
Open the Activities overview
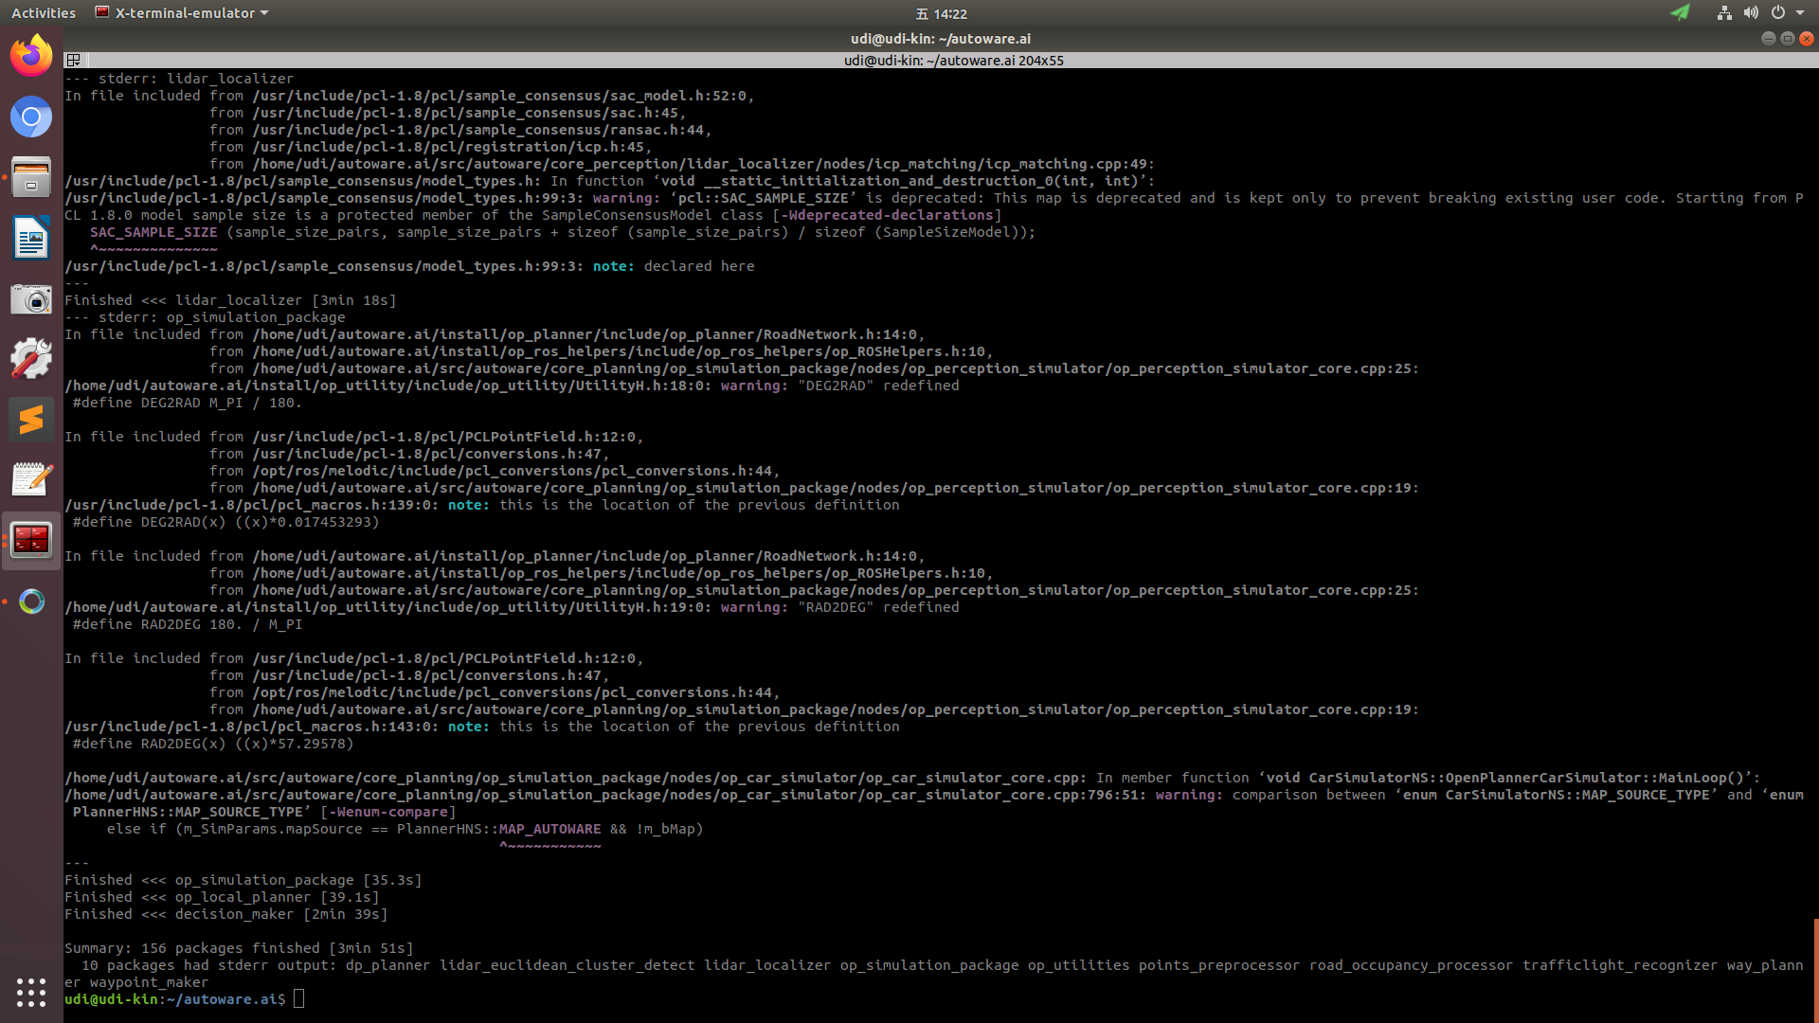point(44,13)
